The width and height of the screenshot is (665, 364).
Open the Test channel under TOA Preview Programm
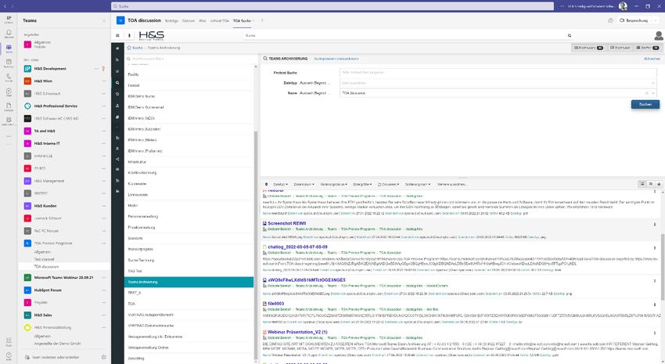pos(44,259)
